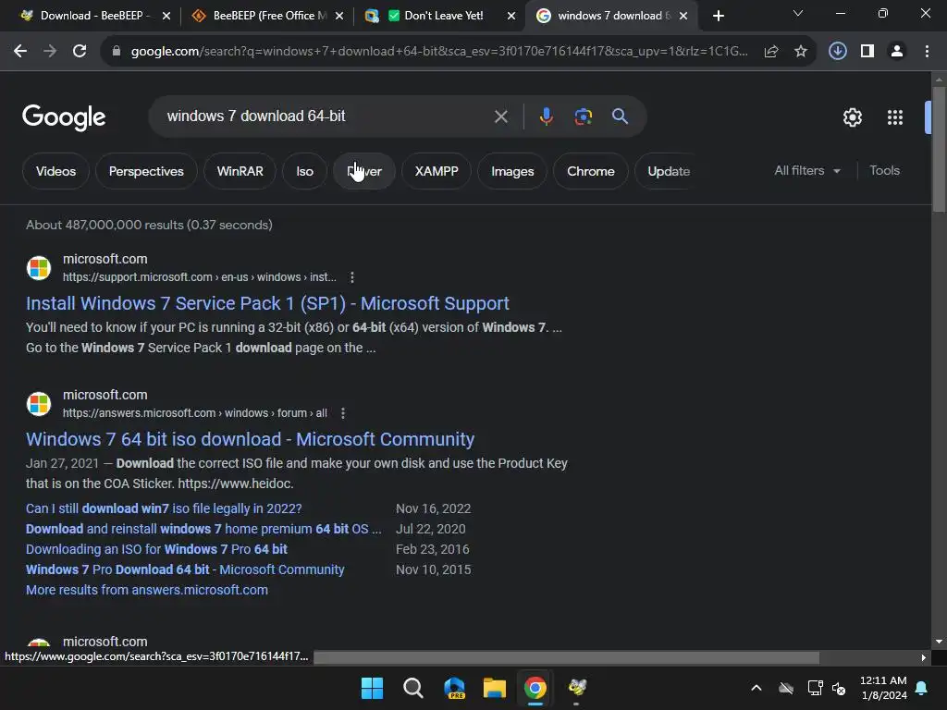Reload the current page

[x=80, y=52]
